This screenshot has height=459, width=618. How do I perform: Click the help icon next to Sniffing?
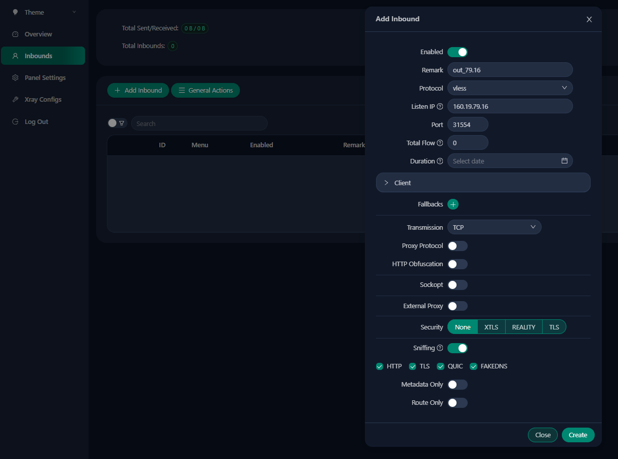440,348
